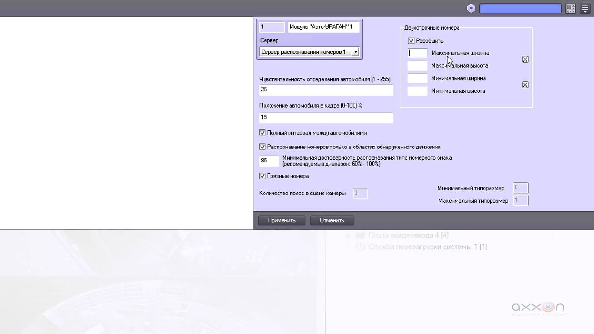This screenshot has width=594, height=334.
Task: Click the Сервер label text
Action: 270,40
